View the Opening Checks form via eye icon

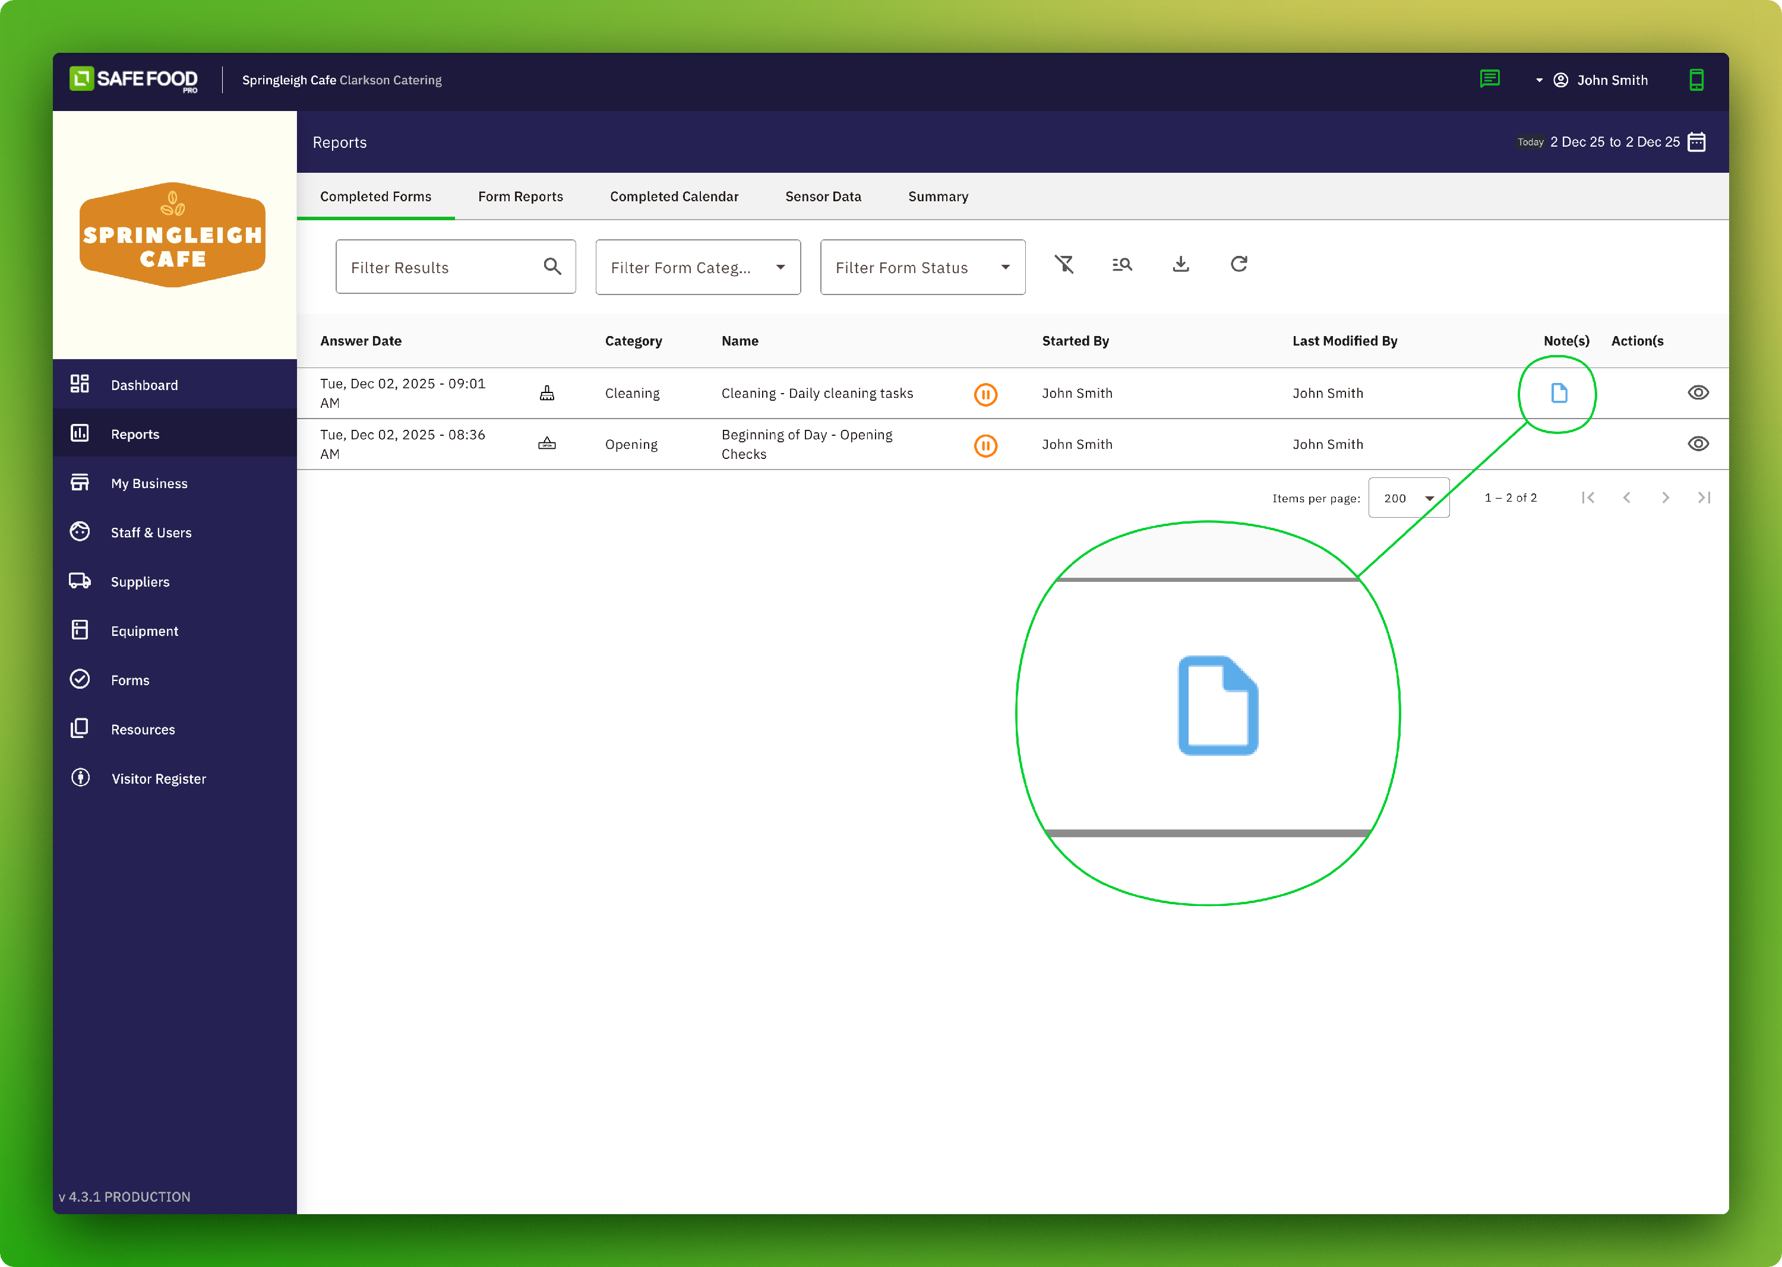pyautogui.click(x=1698, y=444)
